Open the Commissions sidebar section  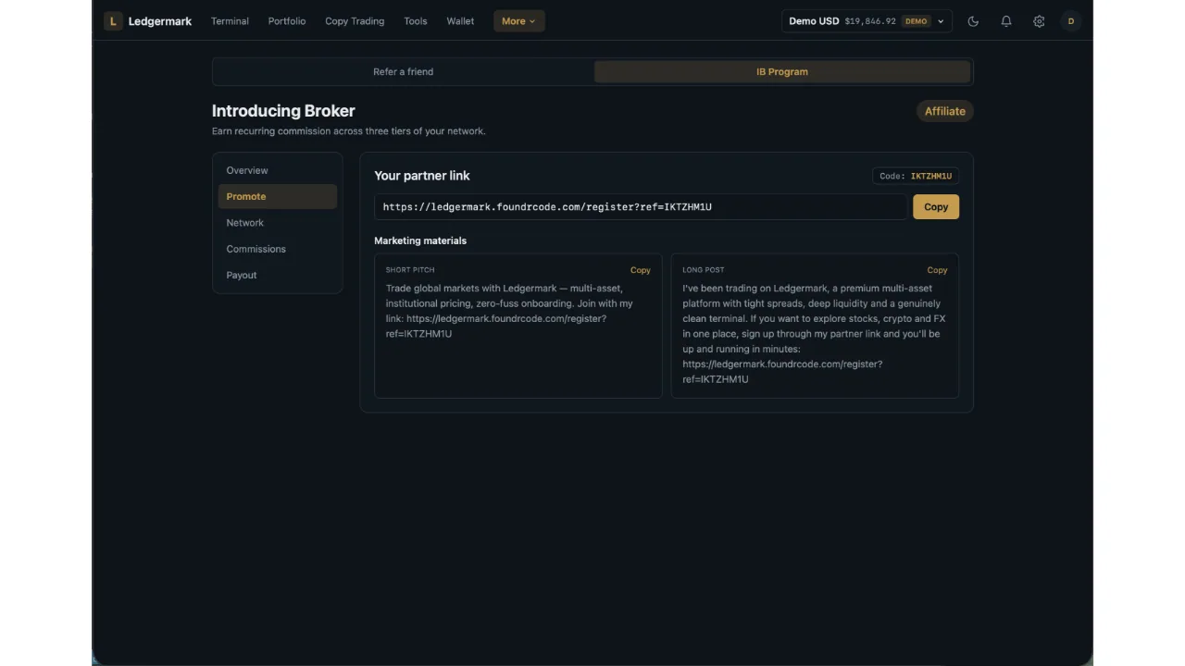(278, 249)
